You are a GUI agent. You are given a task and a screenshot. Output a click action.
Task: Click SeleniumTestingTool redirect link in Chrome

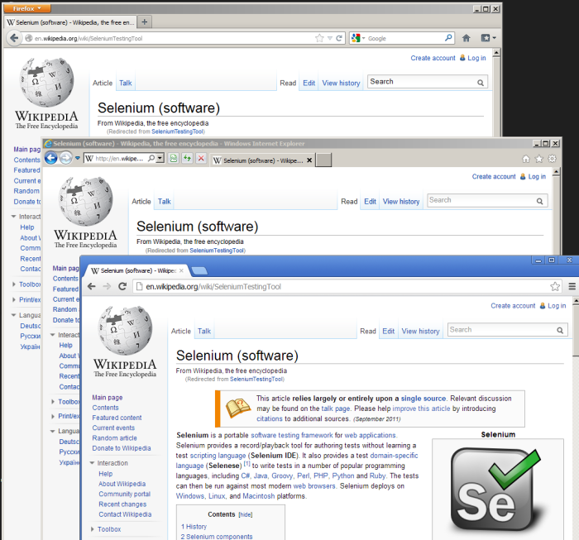256,379
